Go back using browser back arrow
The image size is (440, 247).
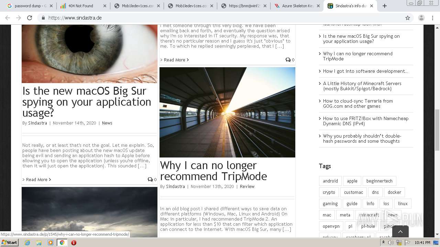click(8, 18)
